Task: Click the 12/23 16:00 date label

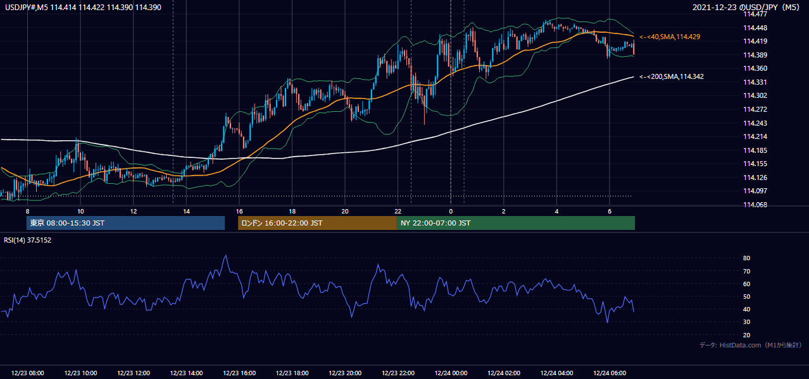Action: 239,373
